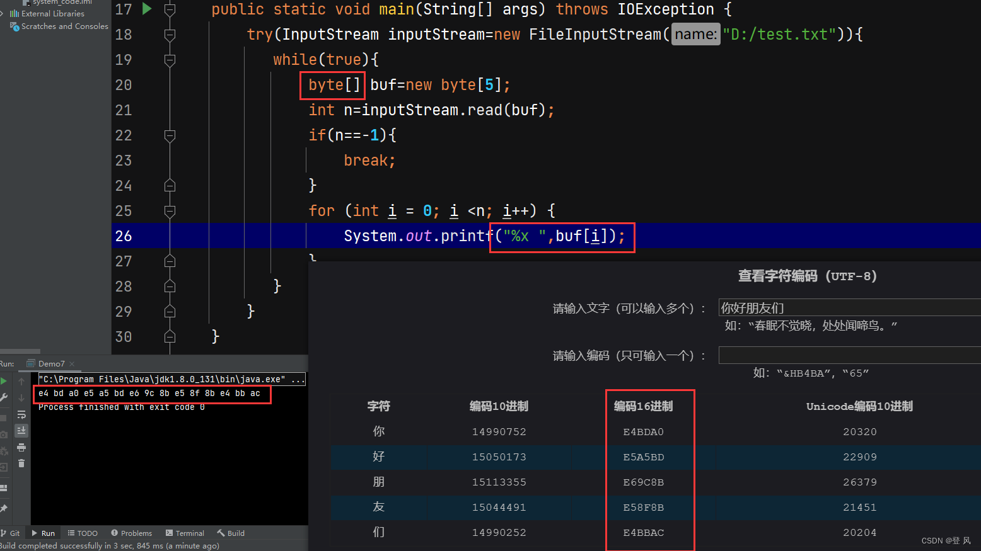
Task: Click hex value E4BBAC in table
Action: point(644,533)
